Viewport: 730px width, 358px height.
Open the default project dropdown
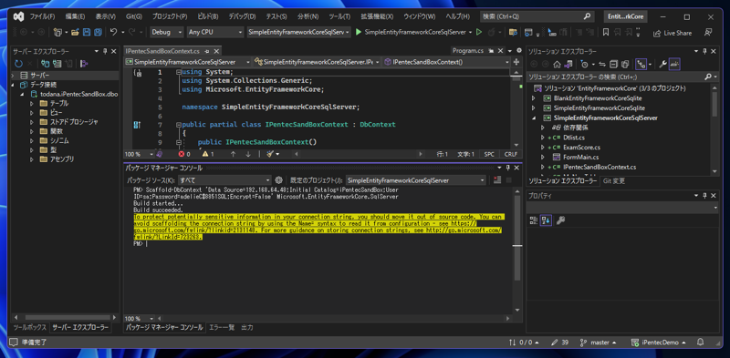415,180
